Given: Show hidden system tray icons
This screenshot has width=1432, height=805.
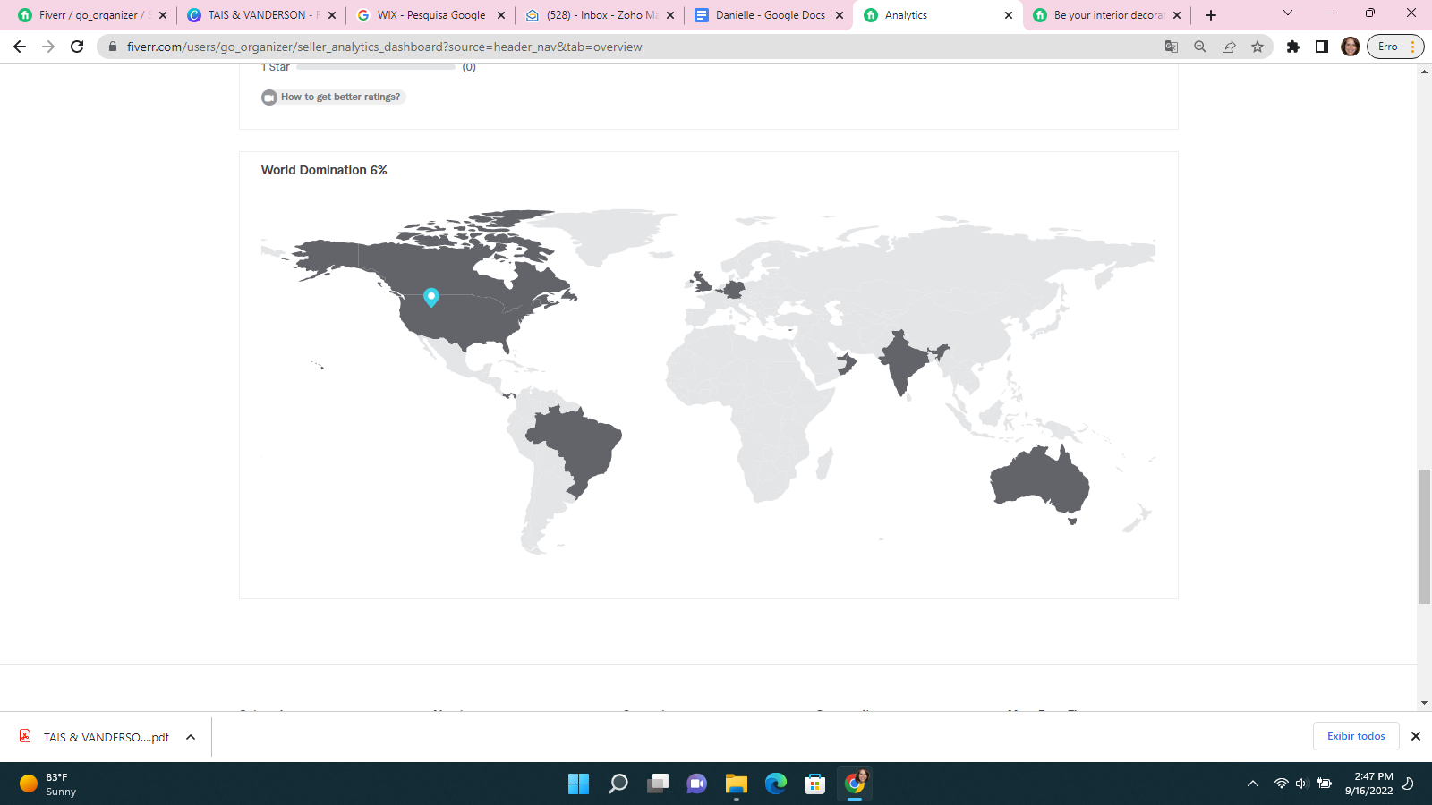Looking at the screenshot, I should (1253, 784).
